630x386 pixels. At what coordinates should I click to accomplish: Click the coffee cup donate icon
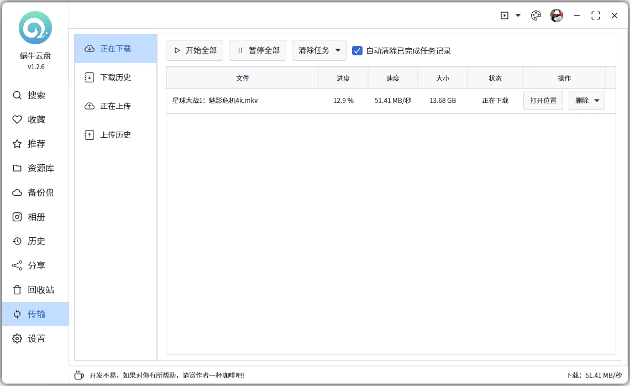[x=79, y=375]
